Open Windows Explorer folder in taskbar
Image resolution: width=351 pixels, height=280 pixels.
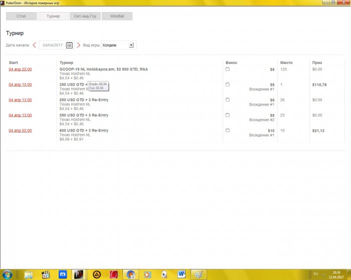29,274
